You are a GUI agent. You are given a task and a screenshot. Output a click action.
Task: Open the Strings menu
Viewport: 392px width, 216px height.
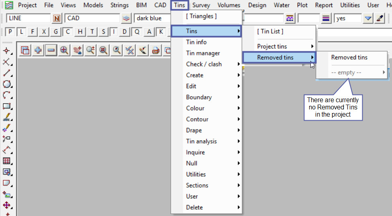[x=119, y=5]
